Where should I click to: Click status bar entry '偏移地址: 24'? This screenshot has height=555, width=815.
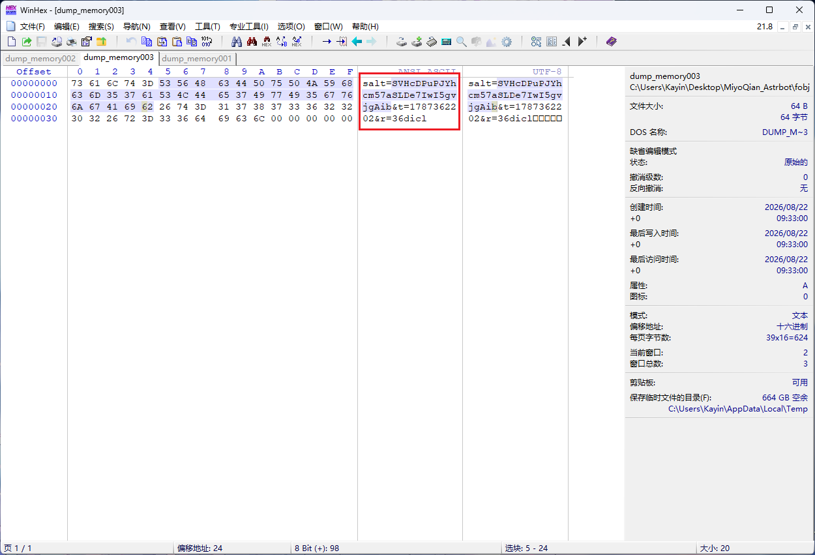(x=200, y=548)
